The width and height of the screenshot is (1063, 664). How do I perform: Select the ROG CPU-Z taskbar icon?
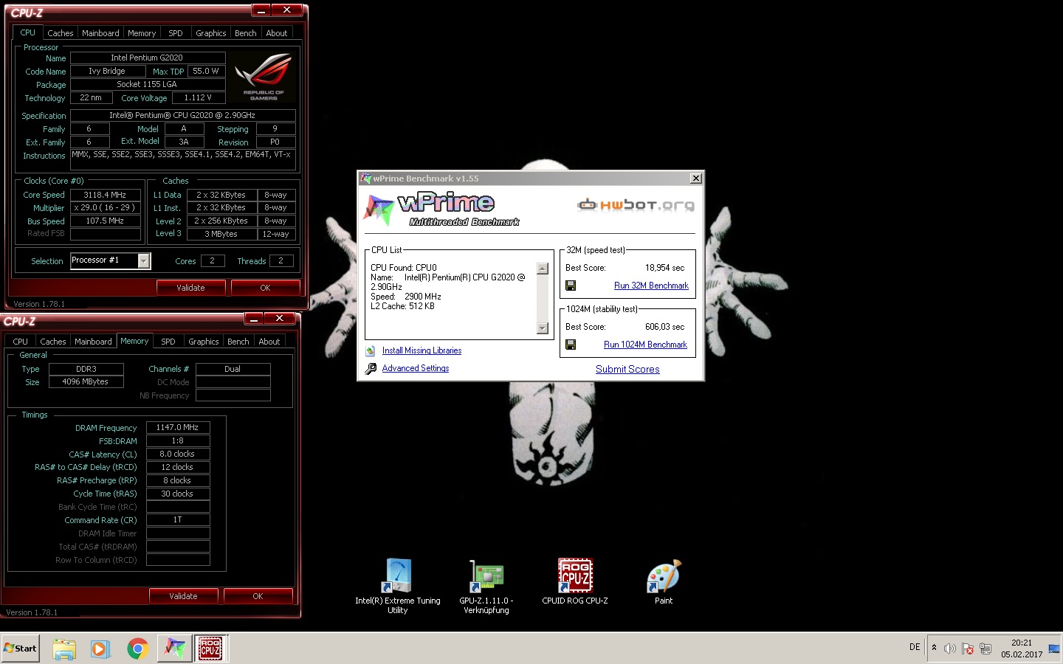(211, 649)
